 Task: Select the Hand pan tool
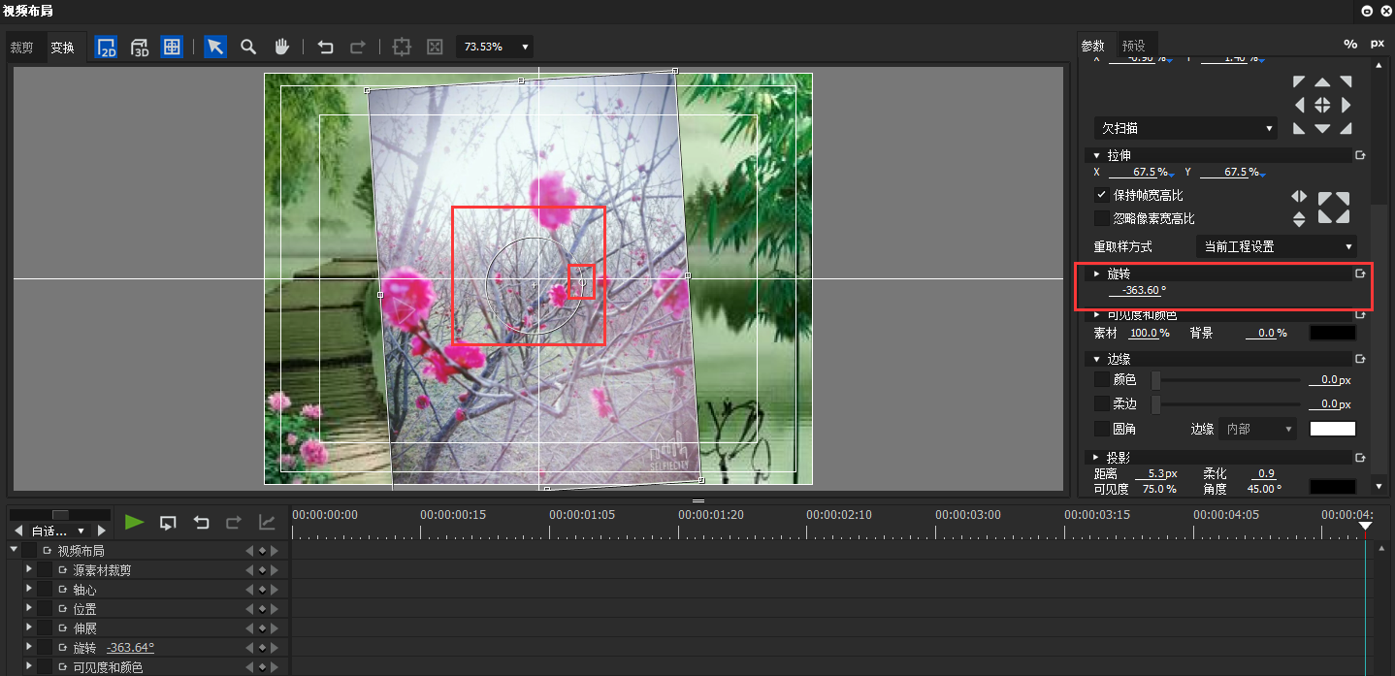[x=280, y=46]
